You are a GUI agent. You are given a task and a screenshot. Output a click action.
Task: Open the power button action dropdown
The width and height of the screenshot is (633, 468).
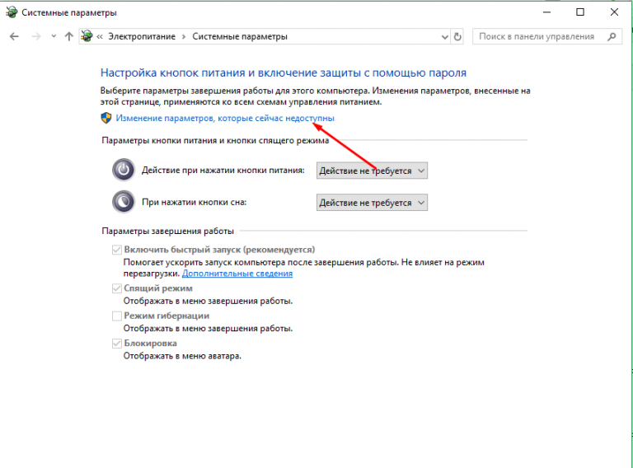click(372, 170)
